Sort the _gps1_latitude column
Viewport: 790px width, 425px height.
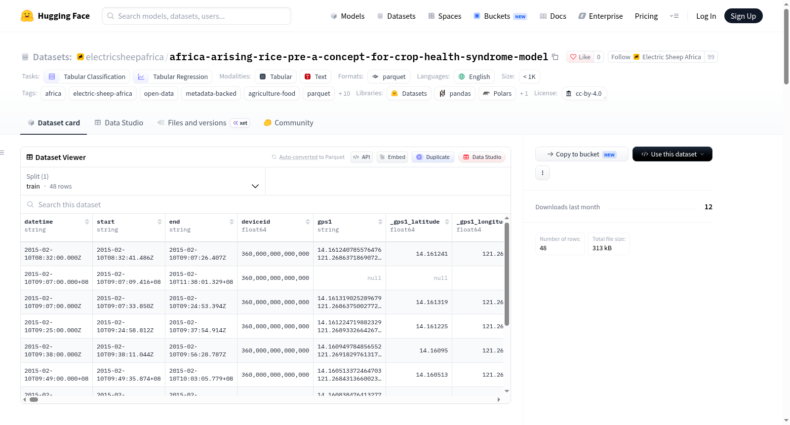click(x=447, y=222)
